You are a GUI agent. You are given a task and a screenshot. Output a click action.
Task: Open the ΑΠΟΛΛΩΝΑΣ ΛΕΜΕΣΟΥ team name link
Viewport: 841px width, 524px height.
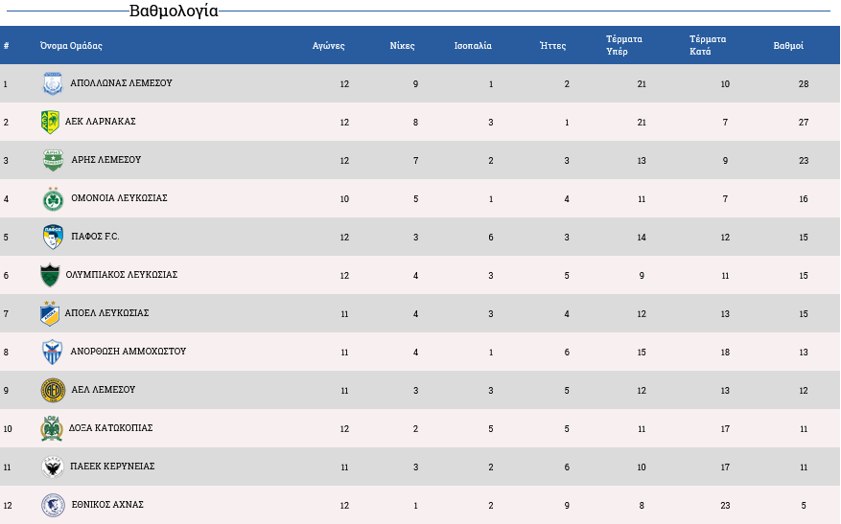121,83
